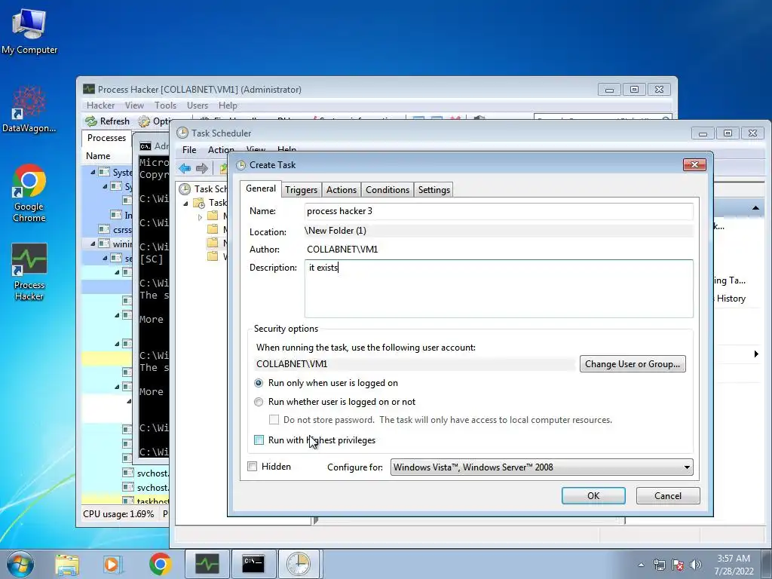Viewport: 772px width, 579px height.
Task: Show hidden tray icons arrow
Action: [641, 565]
